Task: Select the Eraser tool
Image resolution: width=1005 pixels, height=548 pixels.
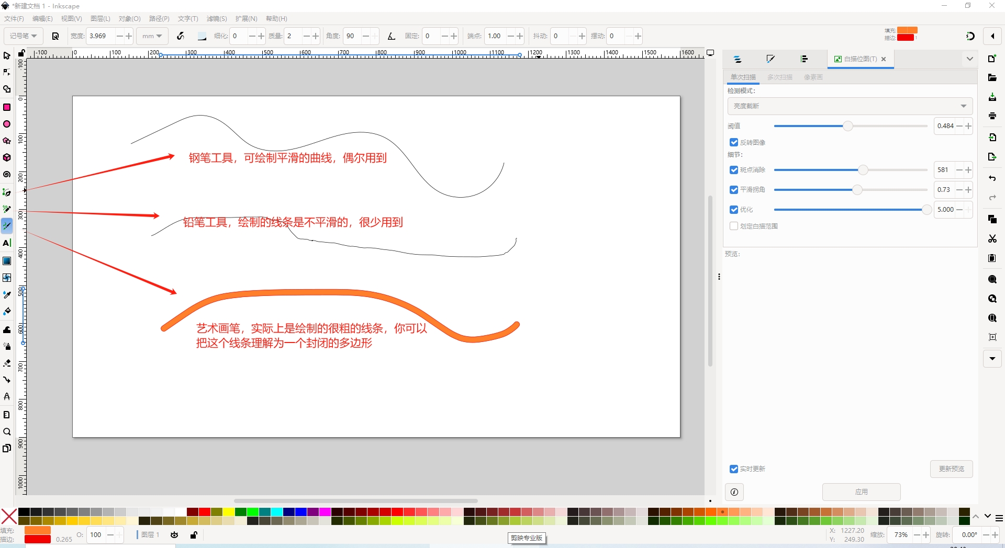Action: tap(7, 363)
